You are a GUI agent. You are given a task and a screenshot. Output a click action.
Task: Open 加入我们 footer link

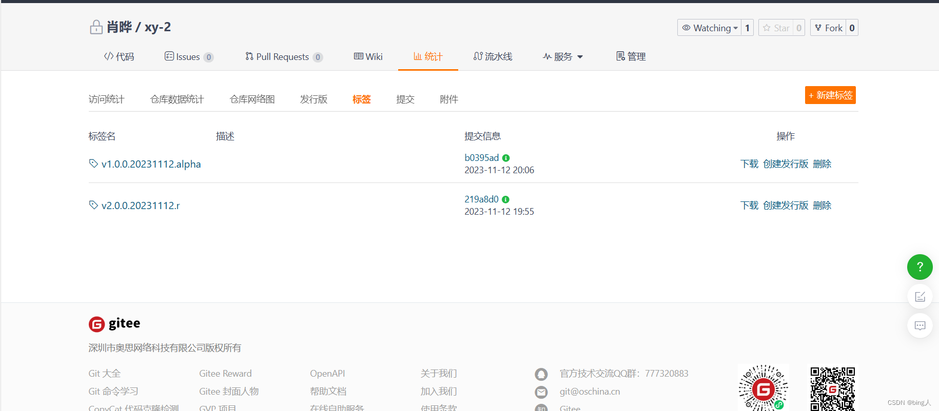[439, 392]
